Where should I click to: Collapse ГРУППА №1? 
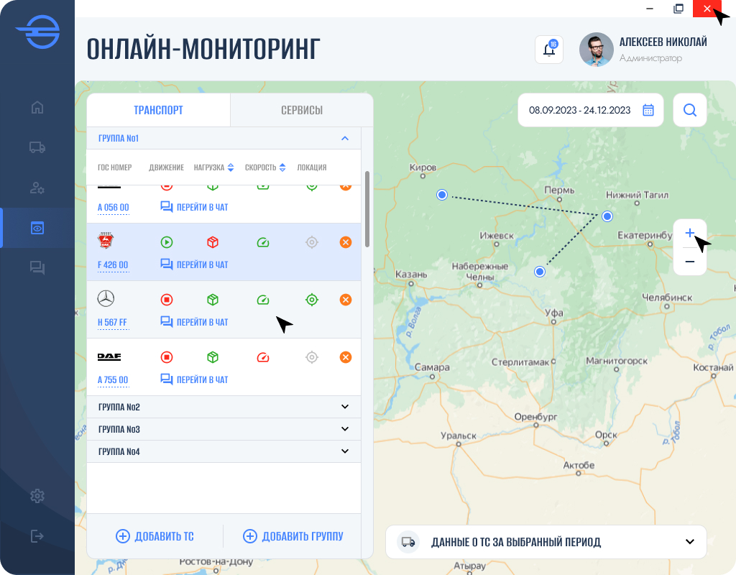(346, 138)
